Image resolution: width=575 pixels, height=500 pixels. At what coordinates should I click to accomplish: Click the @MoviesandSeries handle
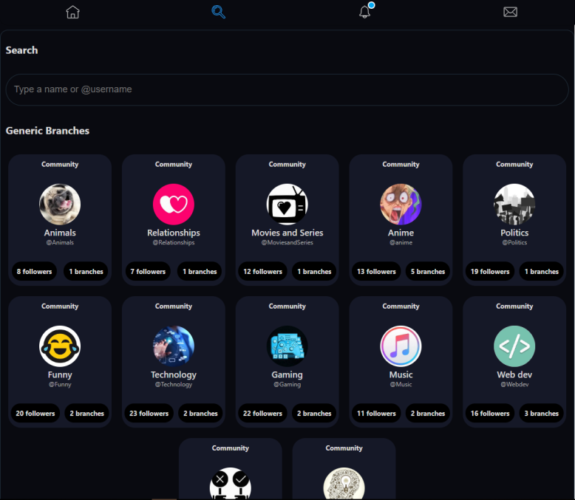click(287, 243)
